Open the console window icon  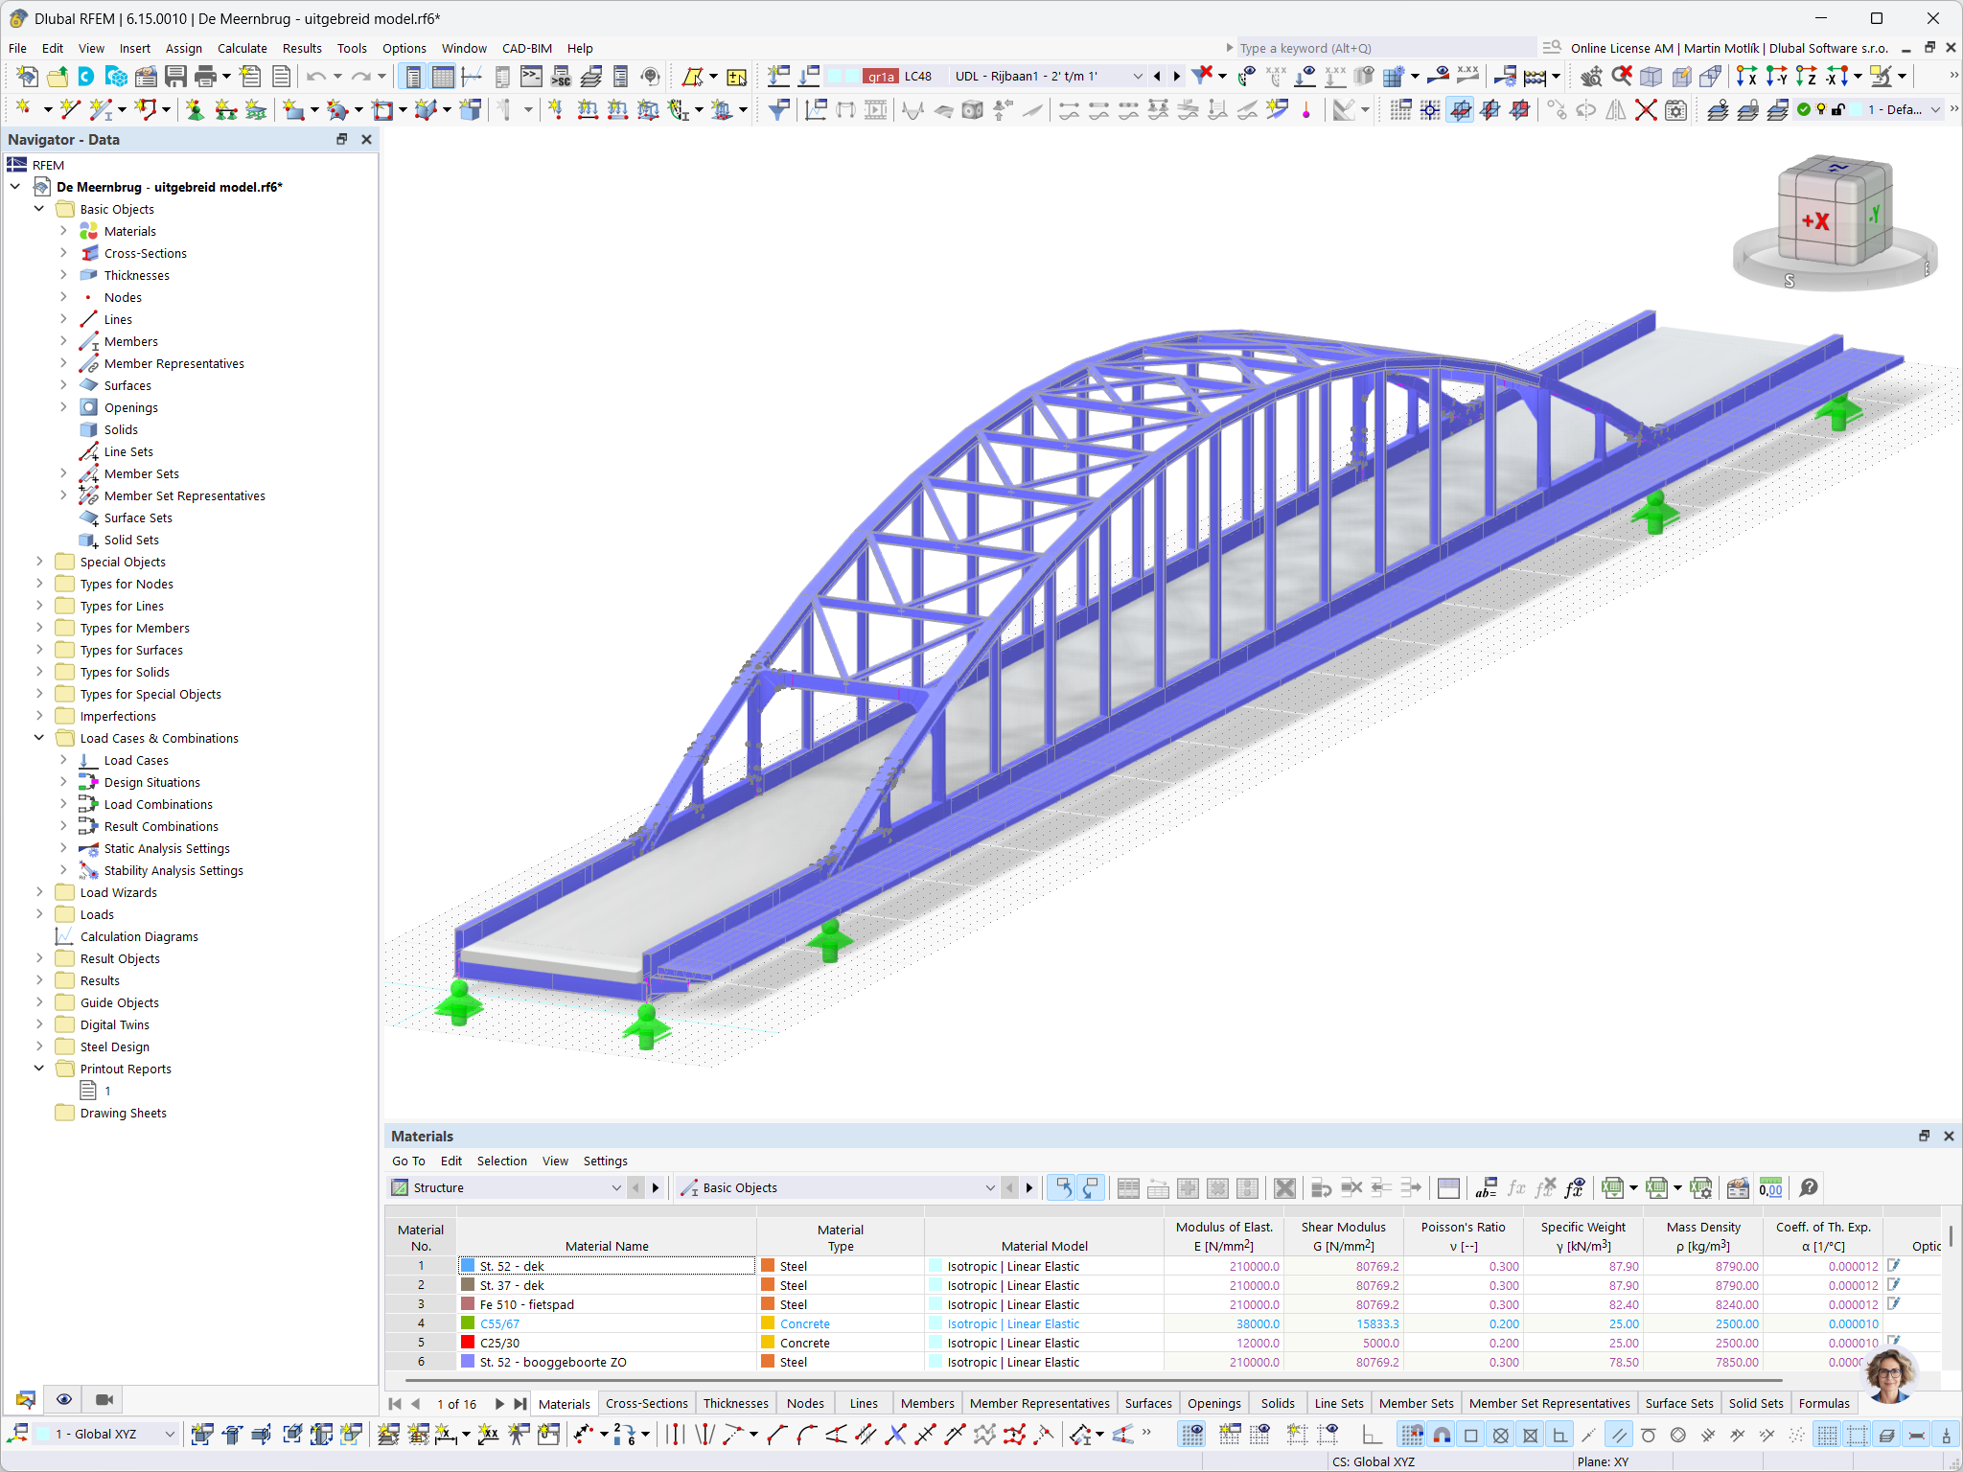pos(531,77)
